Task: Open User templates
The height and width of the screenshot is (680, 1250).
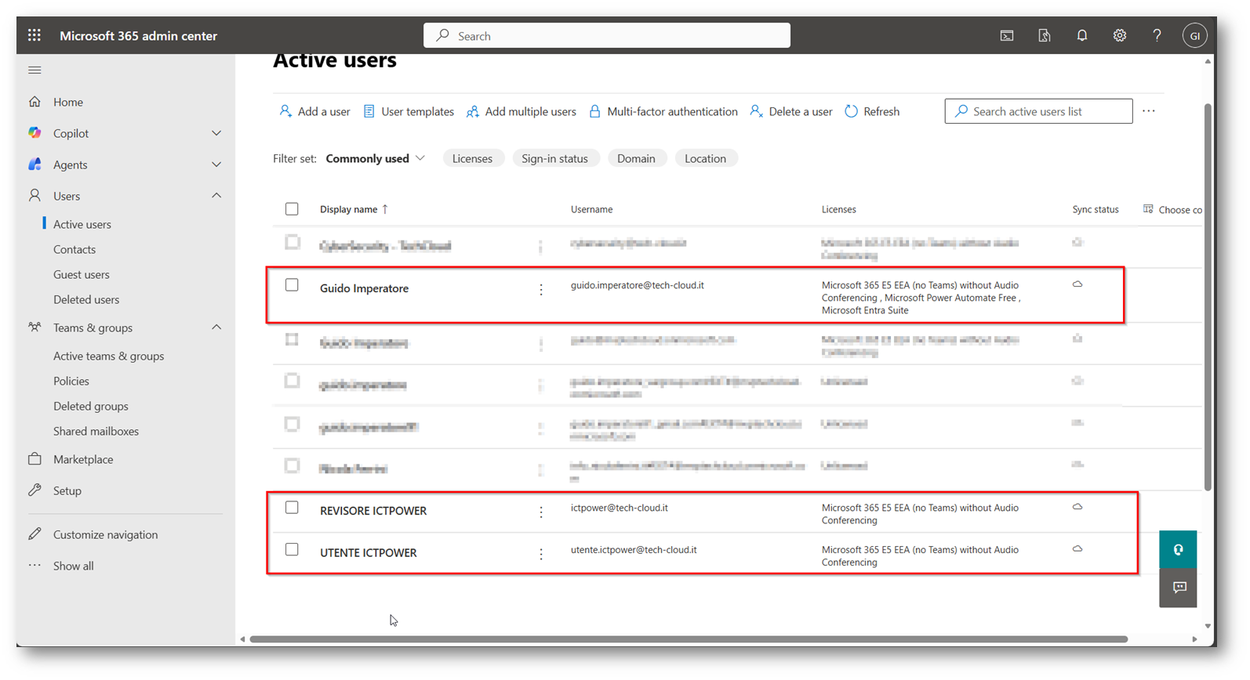Action: 409,111
